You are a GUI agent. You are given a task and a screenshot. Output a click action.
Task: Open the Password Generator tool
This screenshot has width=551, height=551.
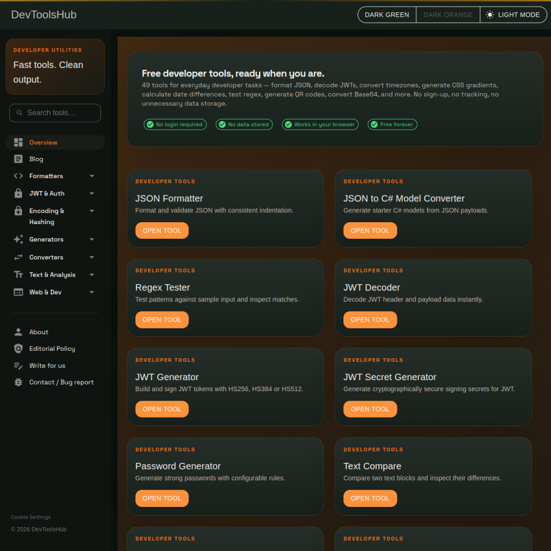162,498
